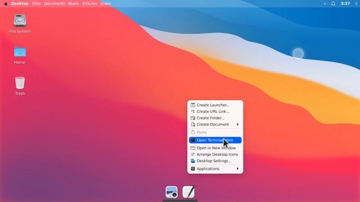Choose Create URL Link... from context menu
The image size is (360, 202).
click(x=215, y=111)
